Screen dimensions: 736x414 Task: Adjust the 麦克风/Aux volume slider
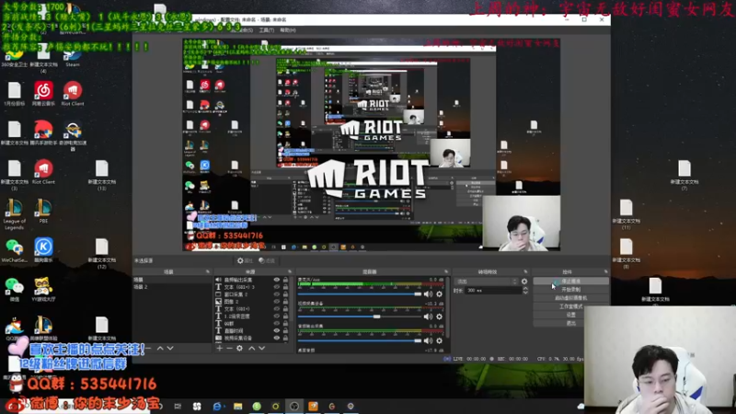tap(360, 293)
